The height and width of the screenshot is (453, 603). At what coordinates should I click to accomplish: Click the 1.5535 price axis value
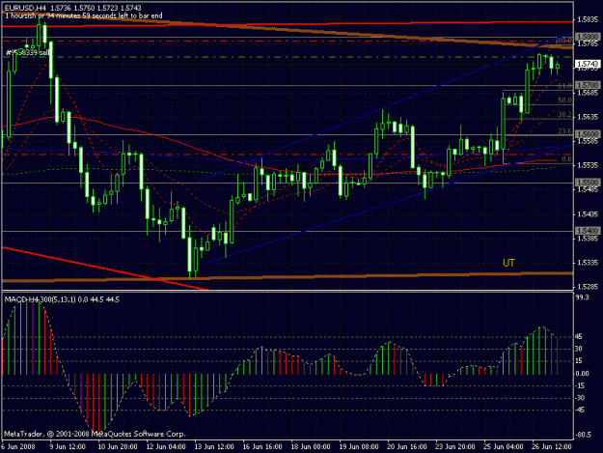point(588,165)
